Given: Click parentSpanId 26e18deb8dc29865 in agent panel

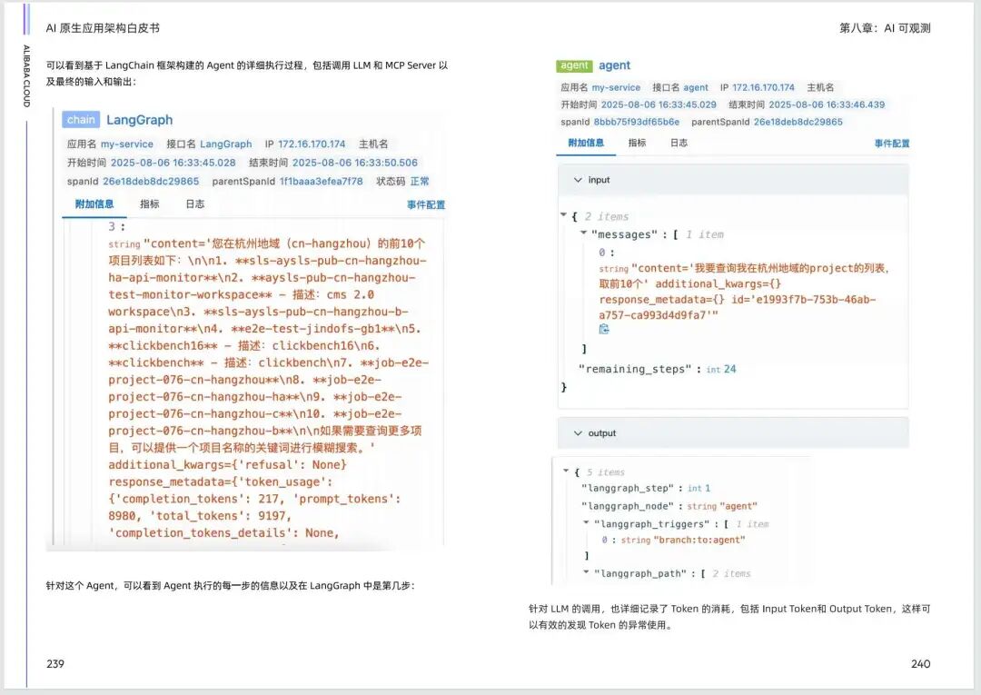Looking at the screenshot, I should coord(798,122).
